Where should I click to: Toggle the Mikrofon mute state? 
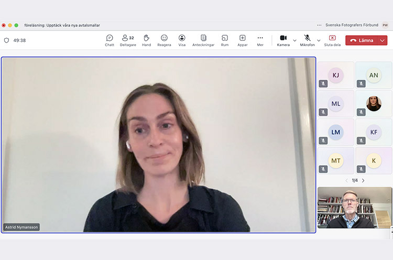click(x=307, y=40)
